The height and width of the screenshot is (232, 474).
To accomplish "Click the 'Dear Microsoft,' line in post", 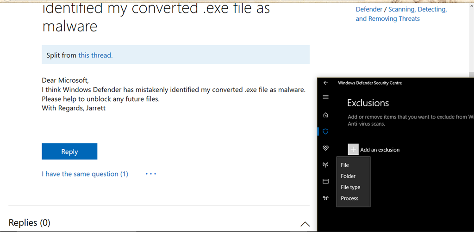I will tap(65, 80).
